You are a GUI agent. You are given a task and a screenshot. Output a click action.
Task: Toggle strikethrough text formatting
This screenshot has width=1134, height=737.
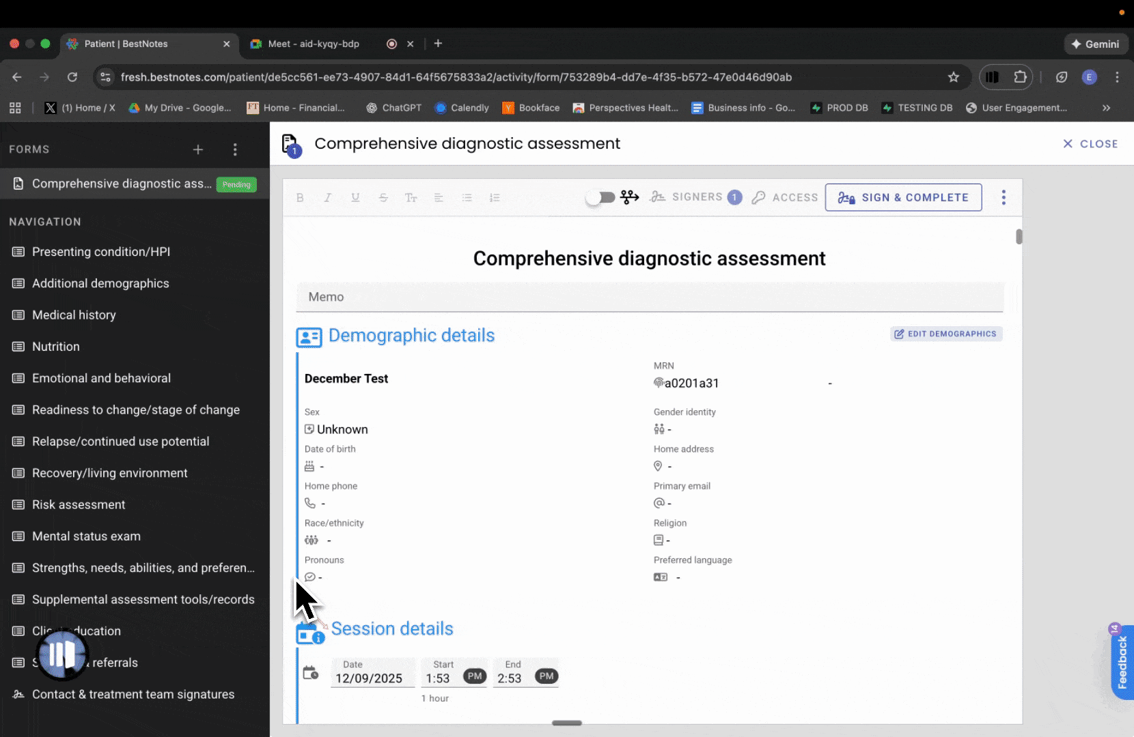383,198
